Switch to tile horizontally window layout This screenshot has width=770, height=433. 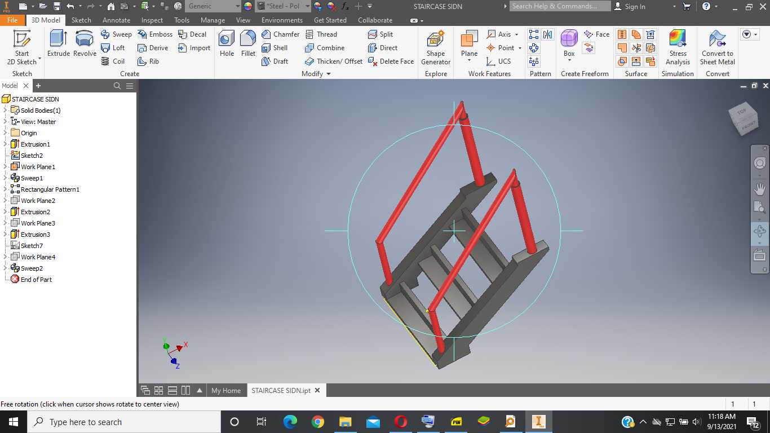click(x=172, y=390)
